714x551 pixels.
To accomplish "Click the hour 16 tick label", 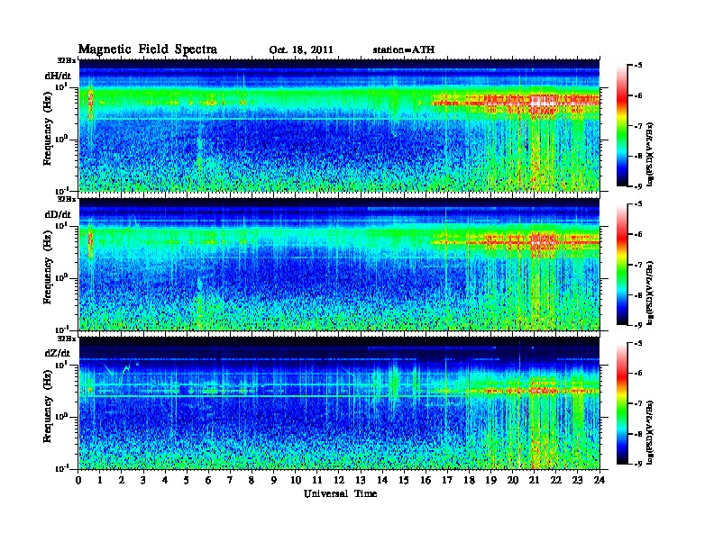I will 426,480.
